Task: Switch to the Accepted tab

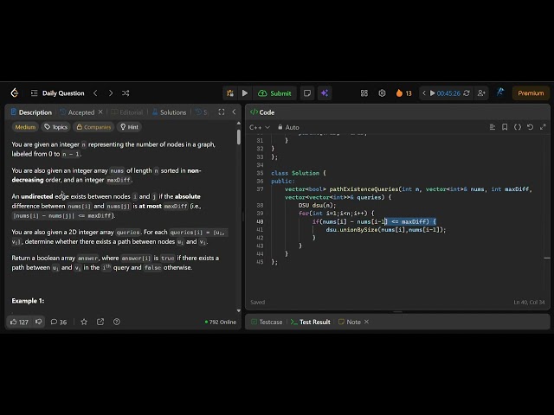Action: click(x=77, y=112)
